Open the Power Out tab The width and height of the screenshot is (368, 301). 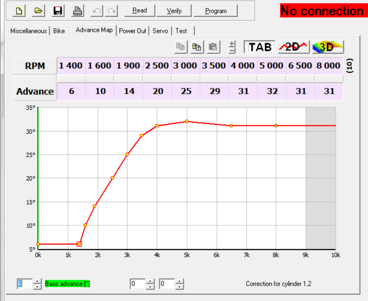coord(132,31)
